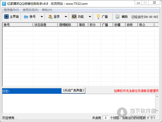Click the 账号 folder icon

(x=26, y=17)
